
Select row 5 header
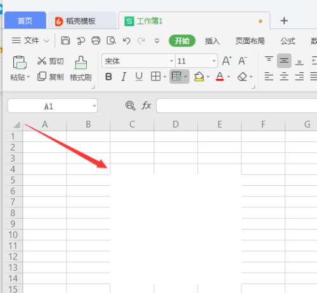(x=13, y=180)
